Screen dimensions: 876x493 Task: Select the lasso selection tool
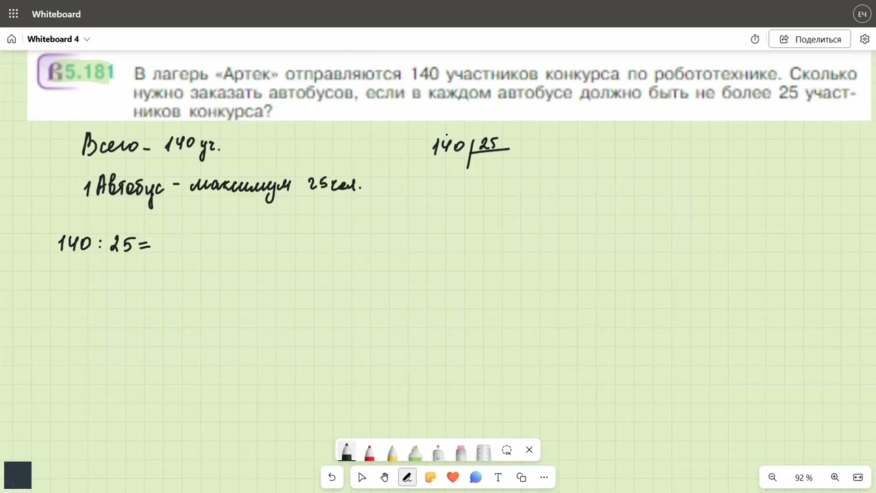506,450
